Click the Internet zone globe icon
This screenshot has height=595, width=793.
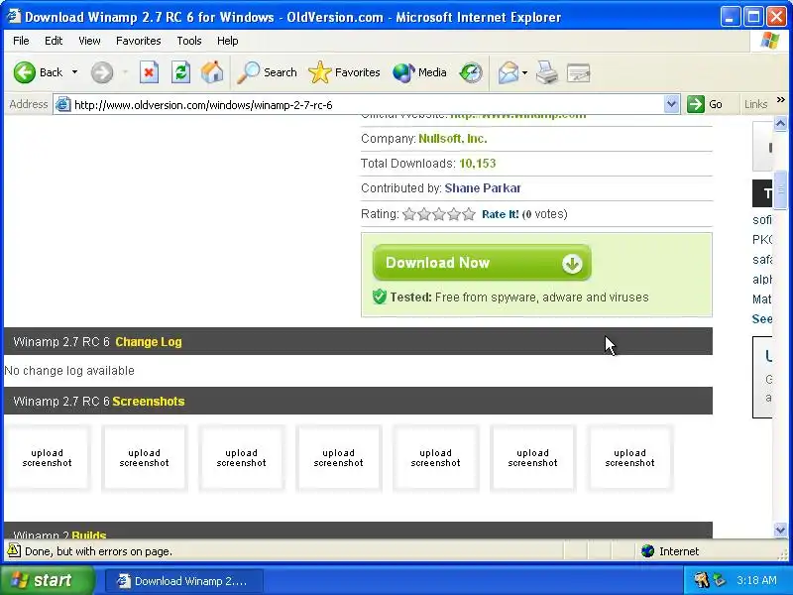tap(648, 551)
